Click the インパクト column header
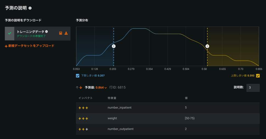 tap(86, 98)
